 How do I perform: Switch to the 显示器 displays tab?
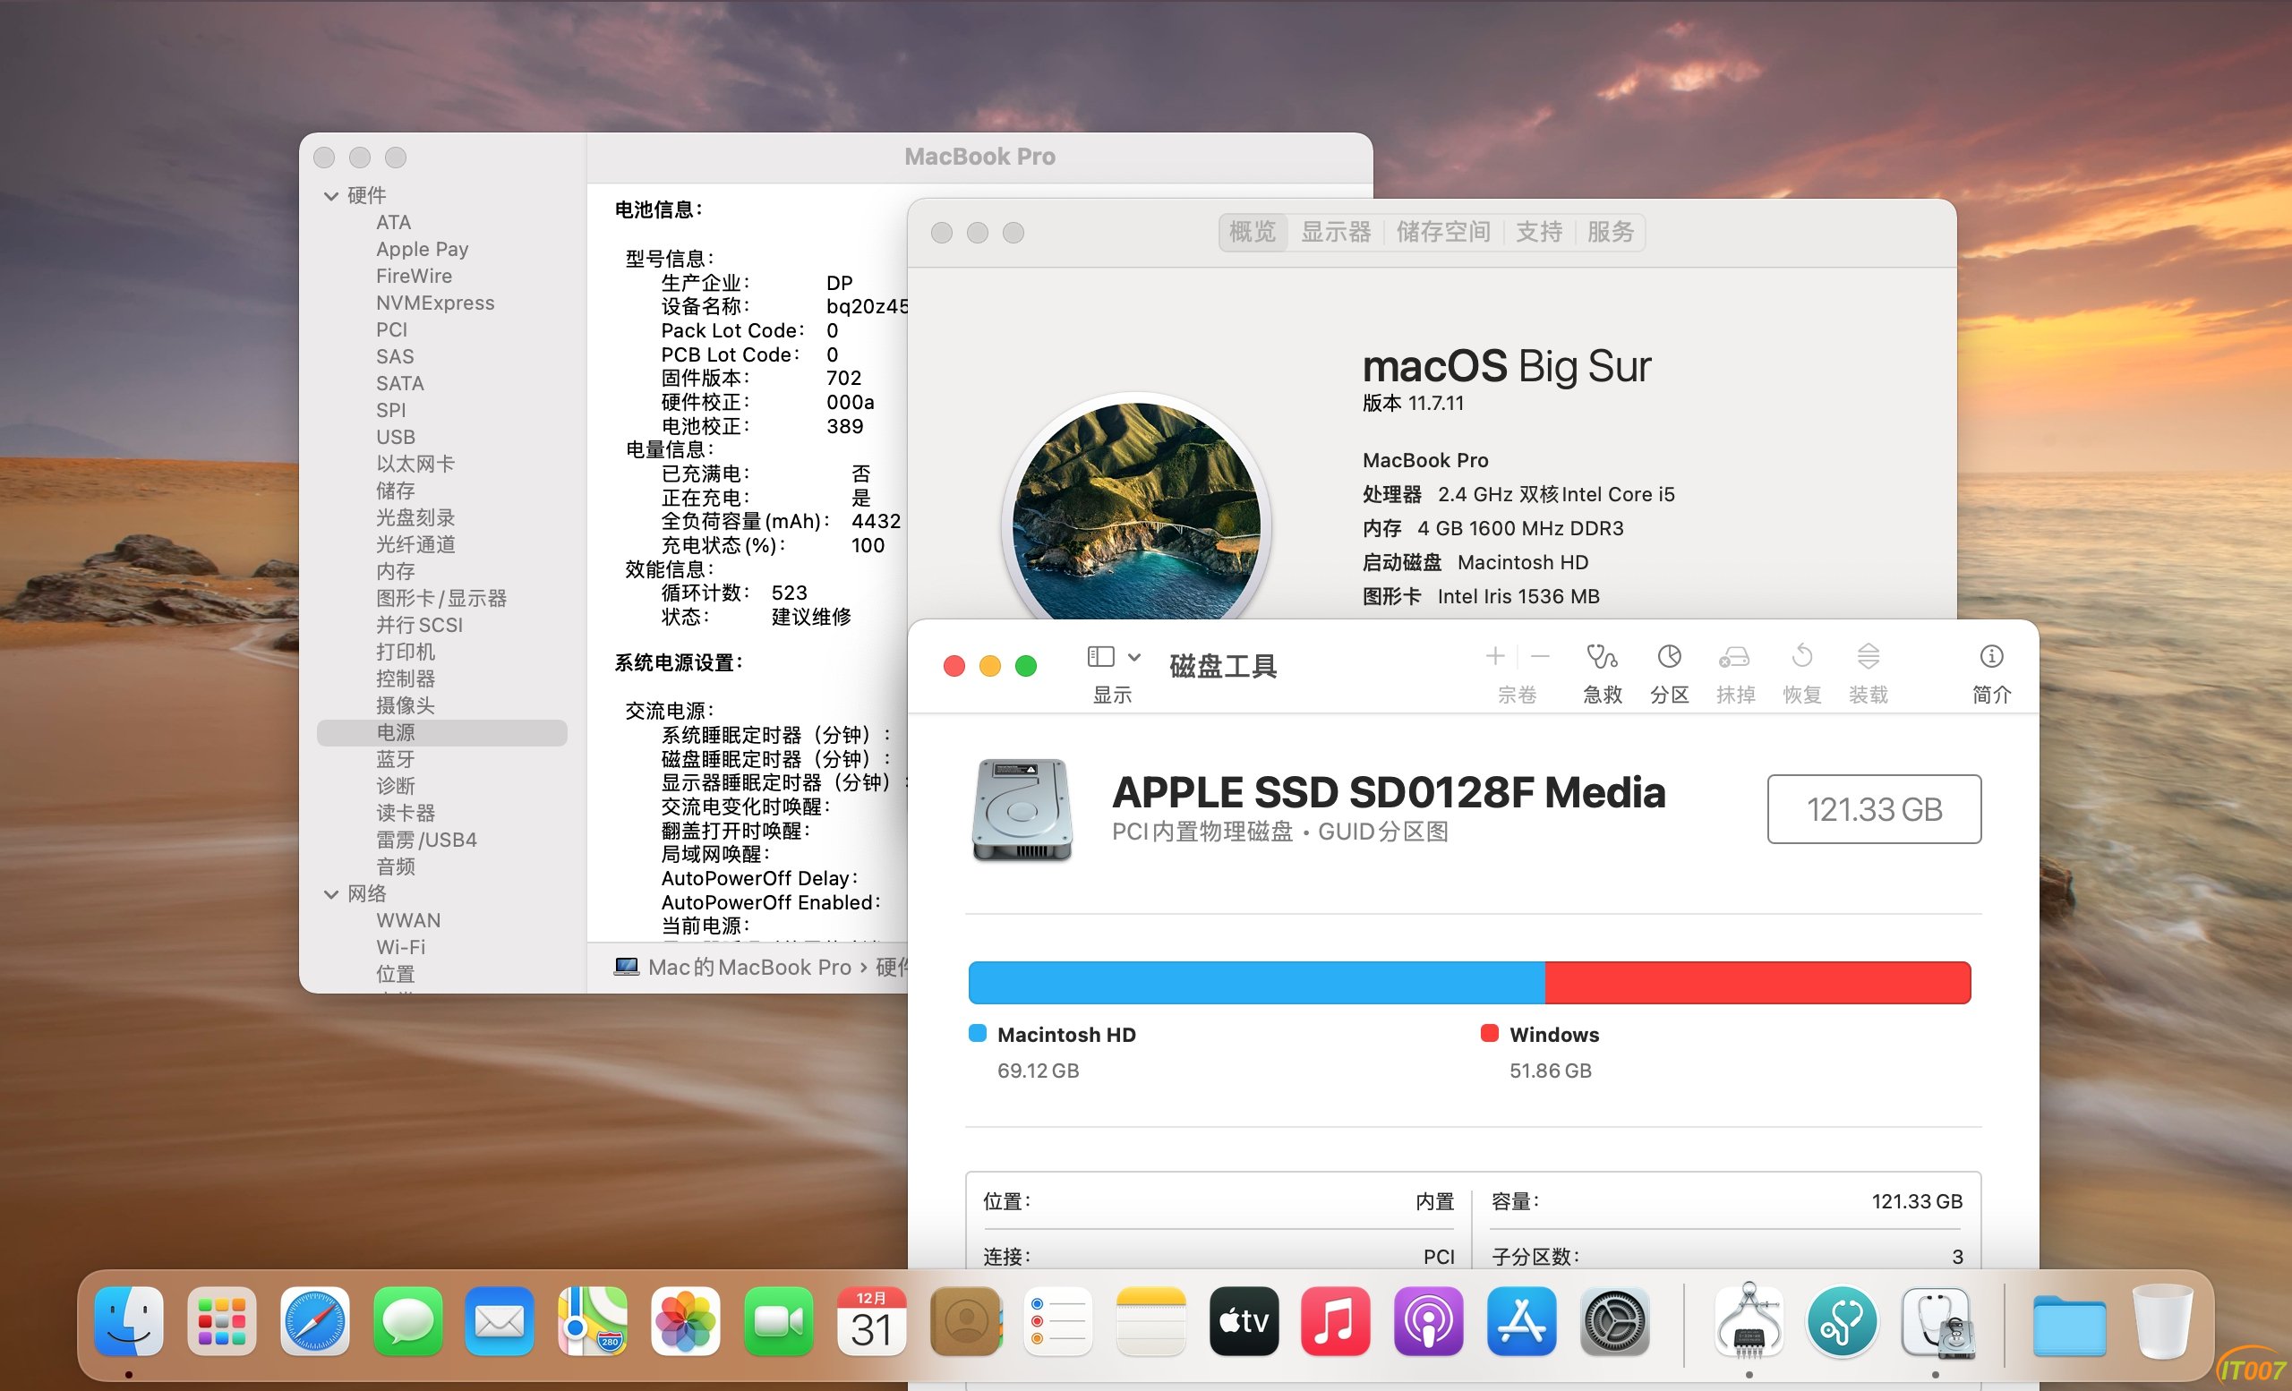click(x=1336, y=232)
